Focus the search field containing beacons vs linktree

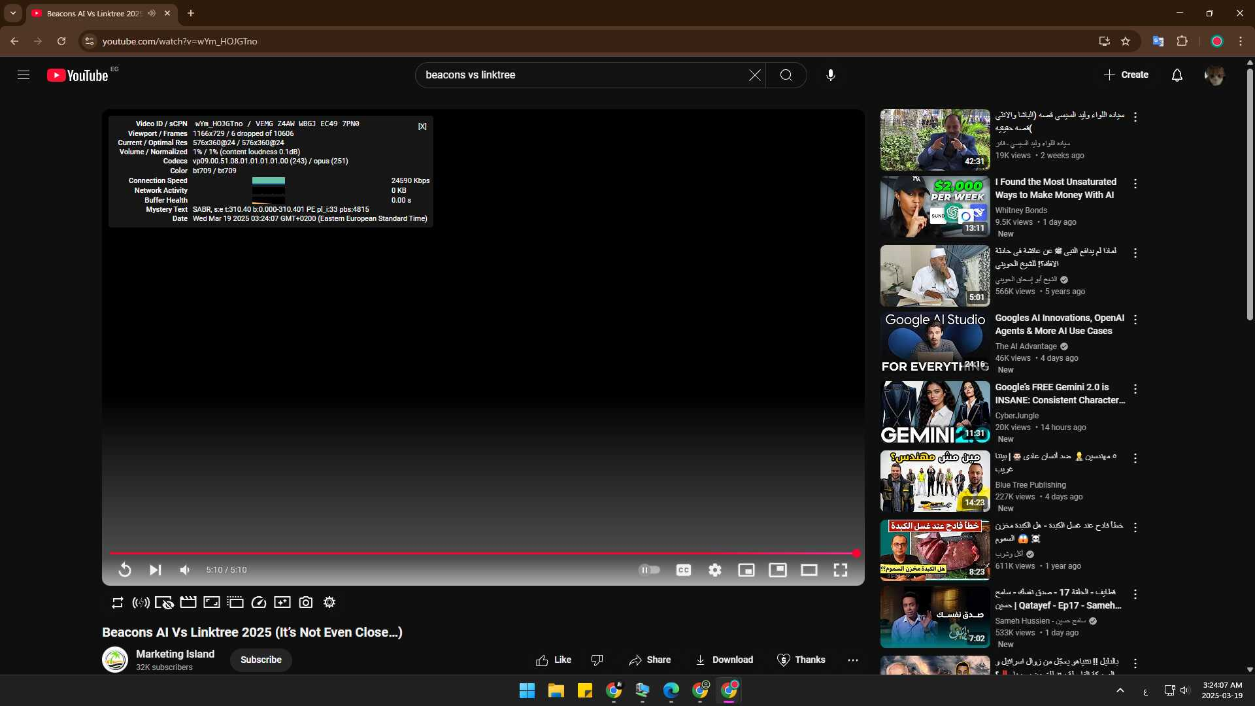coord(582,75)
